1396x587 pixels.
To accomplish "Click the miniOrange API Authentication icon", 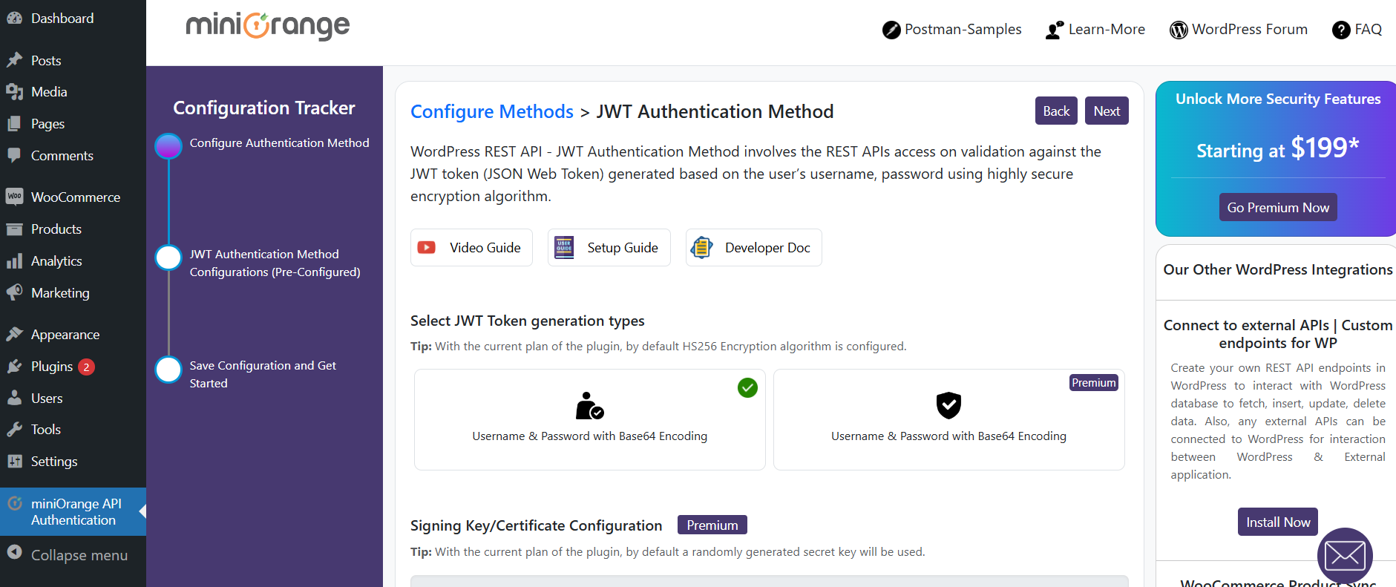I will (x=14, y=504).
